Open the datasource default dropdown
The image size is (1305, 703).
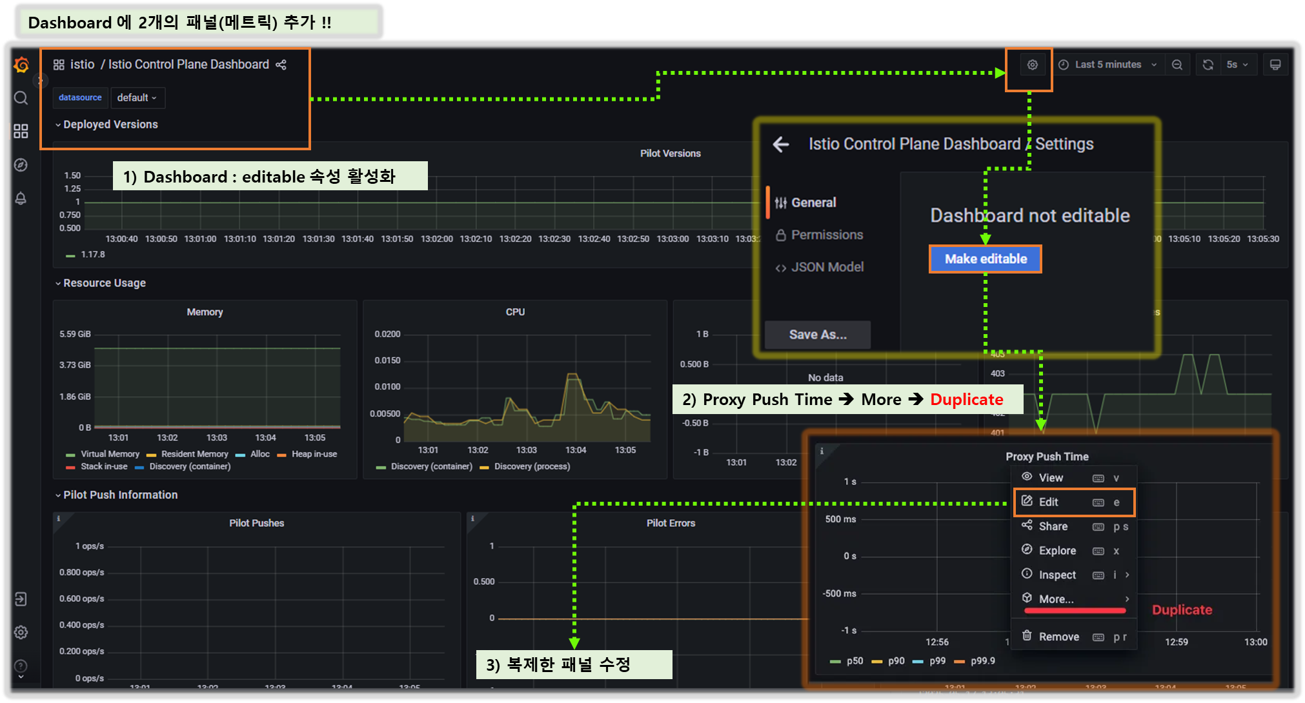click(x=137, y=97)
